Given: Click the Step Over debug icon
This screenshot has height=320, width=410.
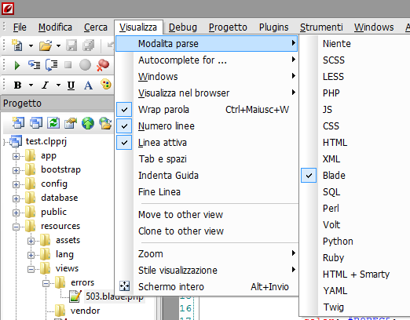Looking at the screenshot, I should pyautogui.click(x=52, y=65).
